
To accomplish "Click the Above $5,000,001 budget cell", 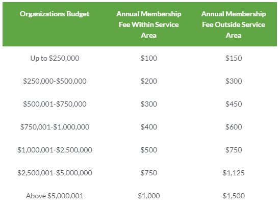I will click(x=55, y=196).
